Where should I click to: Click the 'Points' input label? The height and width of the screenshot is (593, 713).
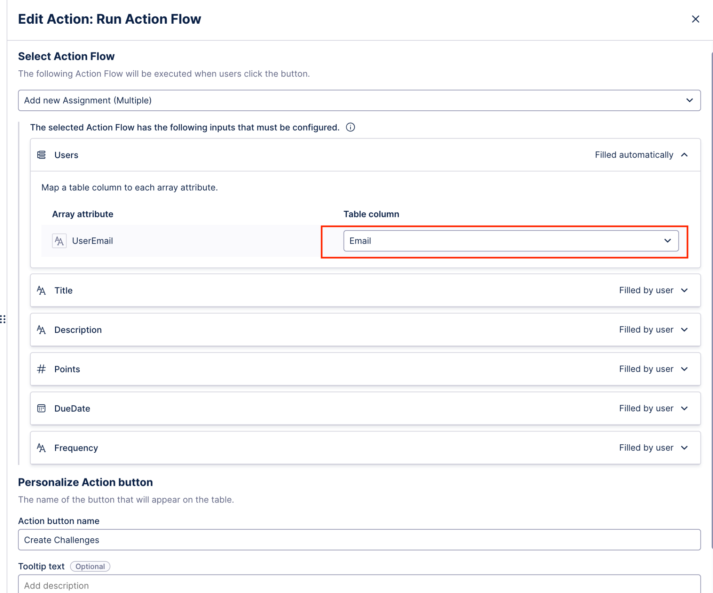pyautogui.click(x=67, y=369)
